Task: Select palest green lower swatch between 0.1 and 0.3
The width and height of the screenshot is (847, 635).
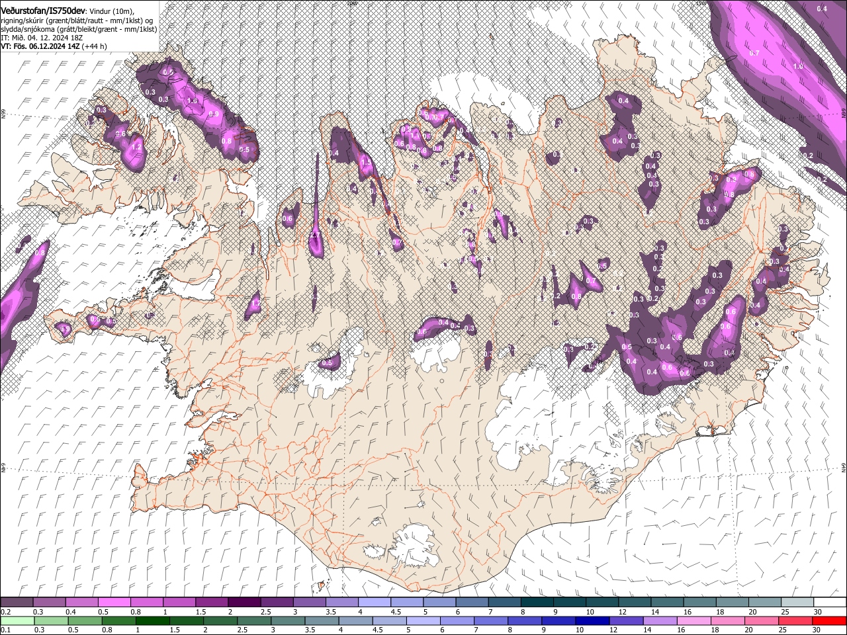Action: (x=17, y=621)
